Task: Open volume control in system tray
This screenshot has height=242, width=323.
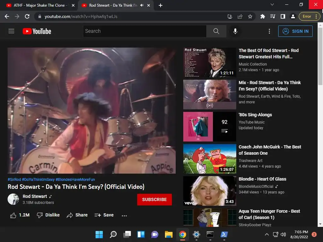Action: point(284,234)
